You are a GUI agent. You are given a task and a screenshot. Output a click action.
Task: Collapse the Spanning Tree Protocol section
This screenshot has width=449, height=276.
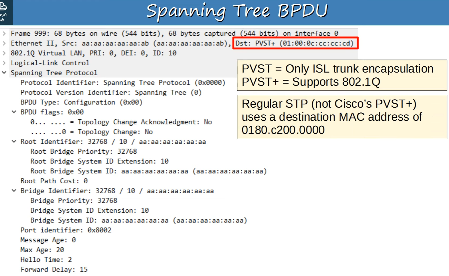[4, 73]
